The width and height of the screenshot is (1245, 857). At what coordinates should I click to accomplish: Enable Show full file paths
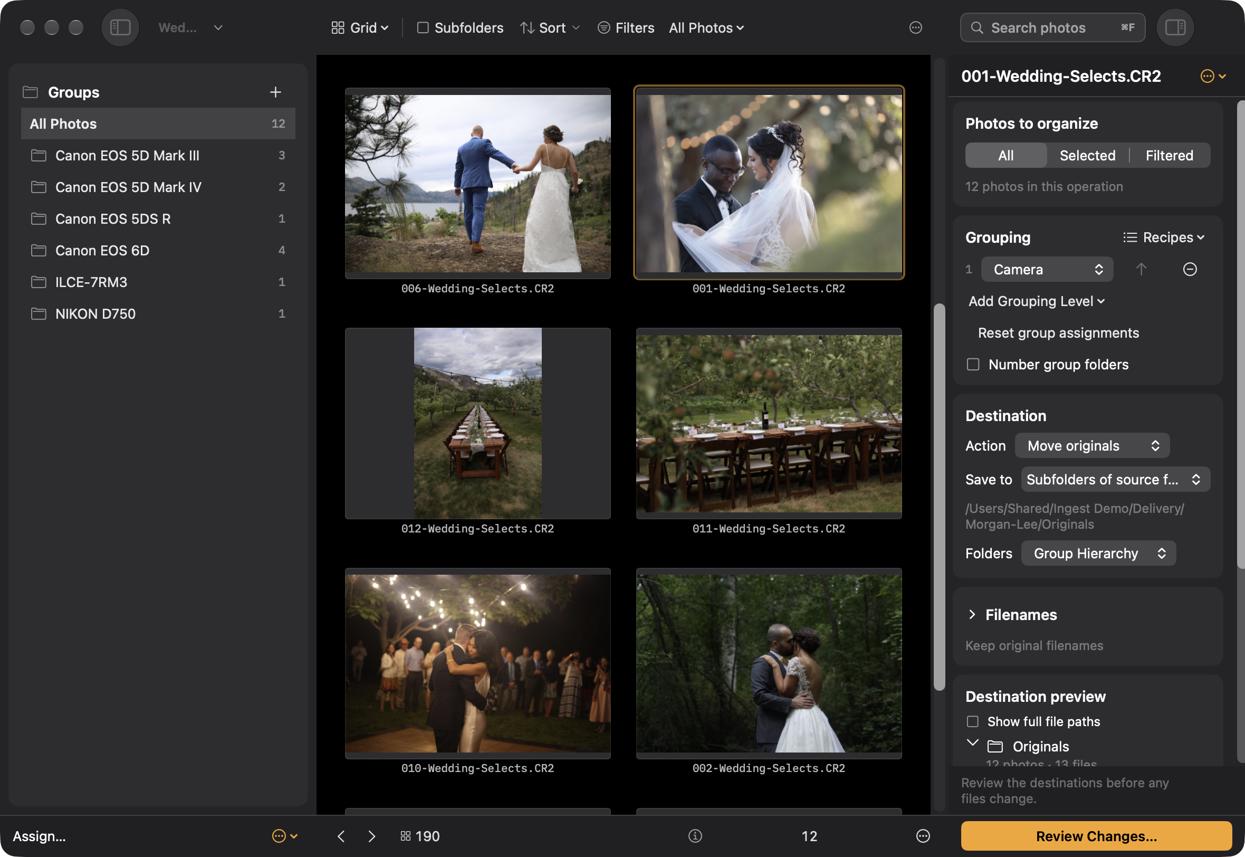point(972,721)
